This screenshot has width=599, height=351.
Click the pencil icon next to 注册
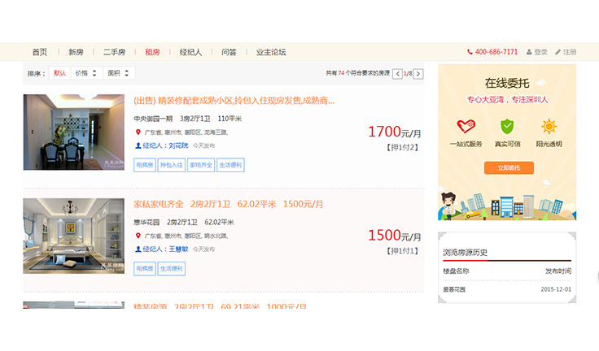click(x=557, y=52)
